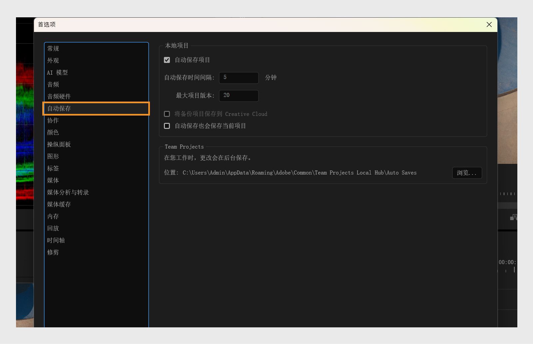Go to the 媒体 category

tap(96, 180)
